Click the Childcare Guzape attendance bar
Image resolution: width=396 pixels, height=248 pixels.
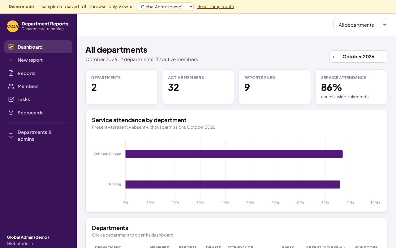[234, 154]
